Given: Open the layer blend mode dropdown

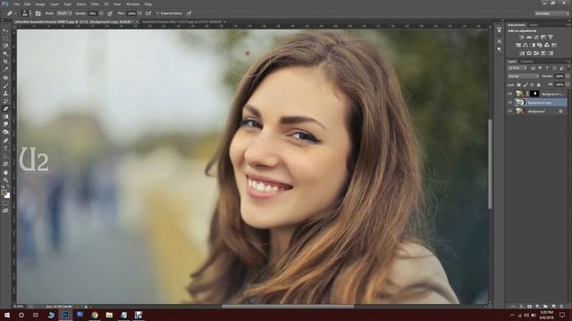Looking at the screenshot, I should (523, 77).
